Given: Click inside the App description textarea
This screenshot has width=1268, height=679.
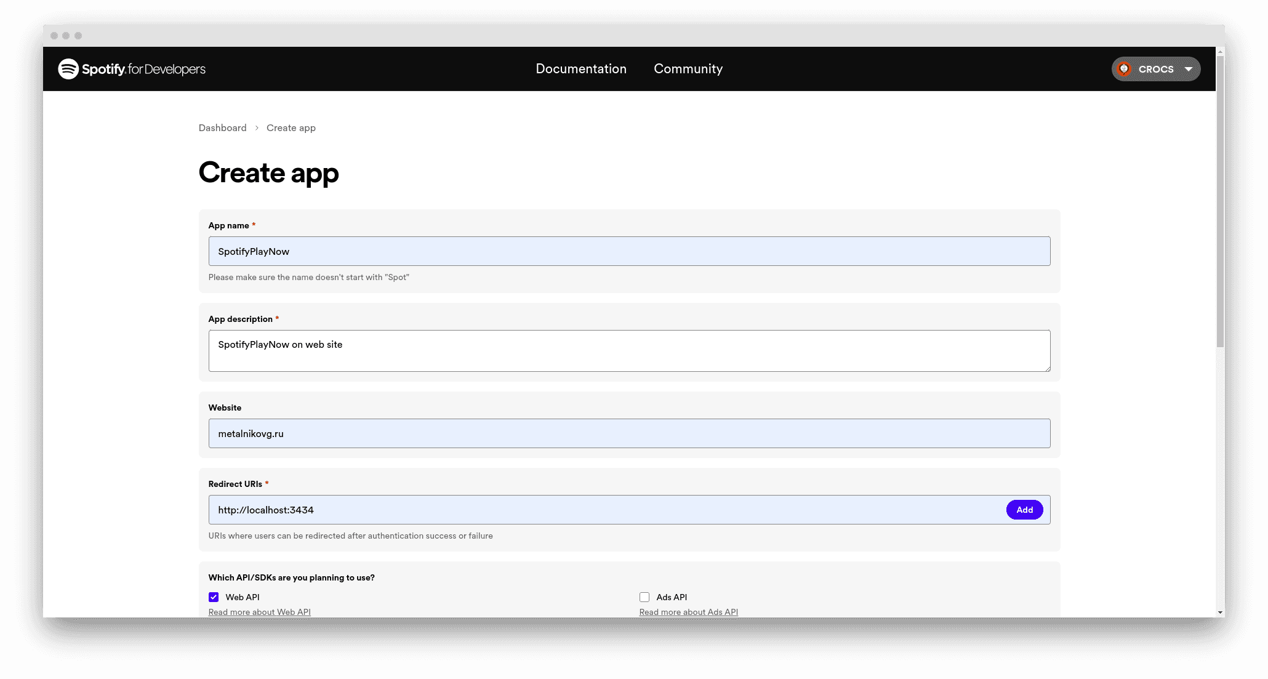Looking at the screenshot, I should 629,351.
